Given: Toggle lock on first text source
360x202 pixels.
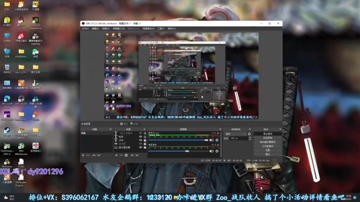Looking at the screenshot, I should tap(145, 133).
